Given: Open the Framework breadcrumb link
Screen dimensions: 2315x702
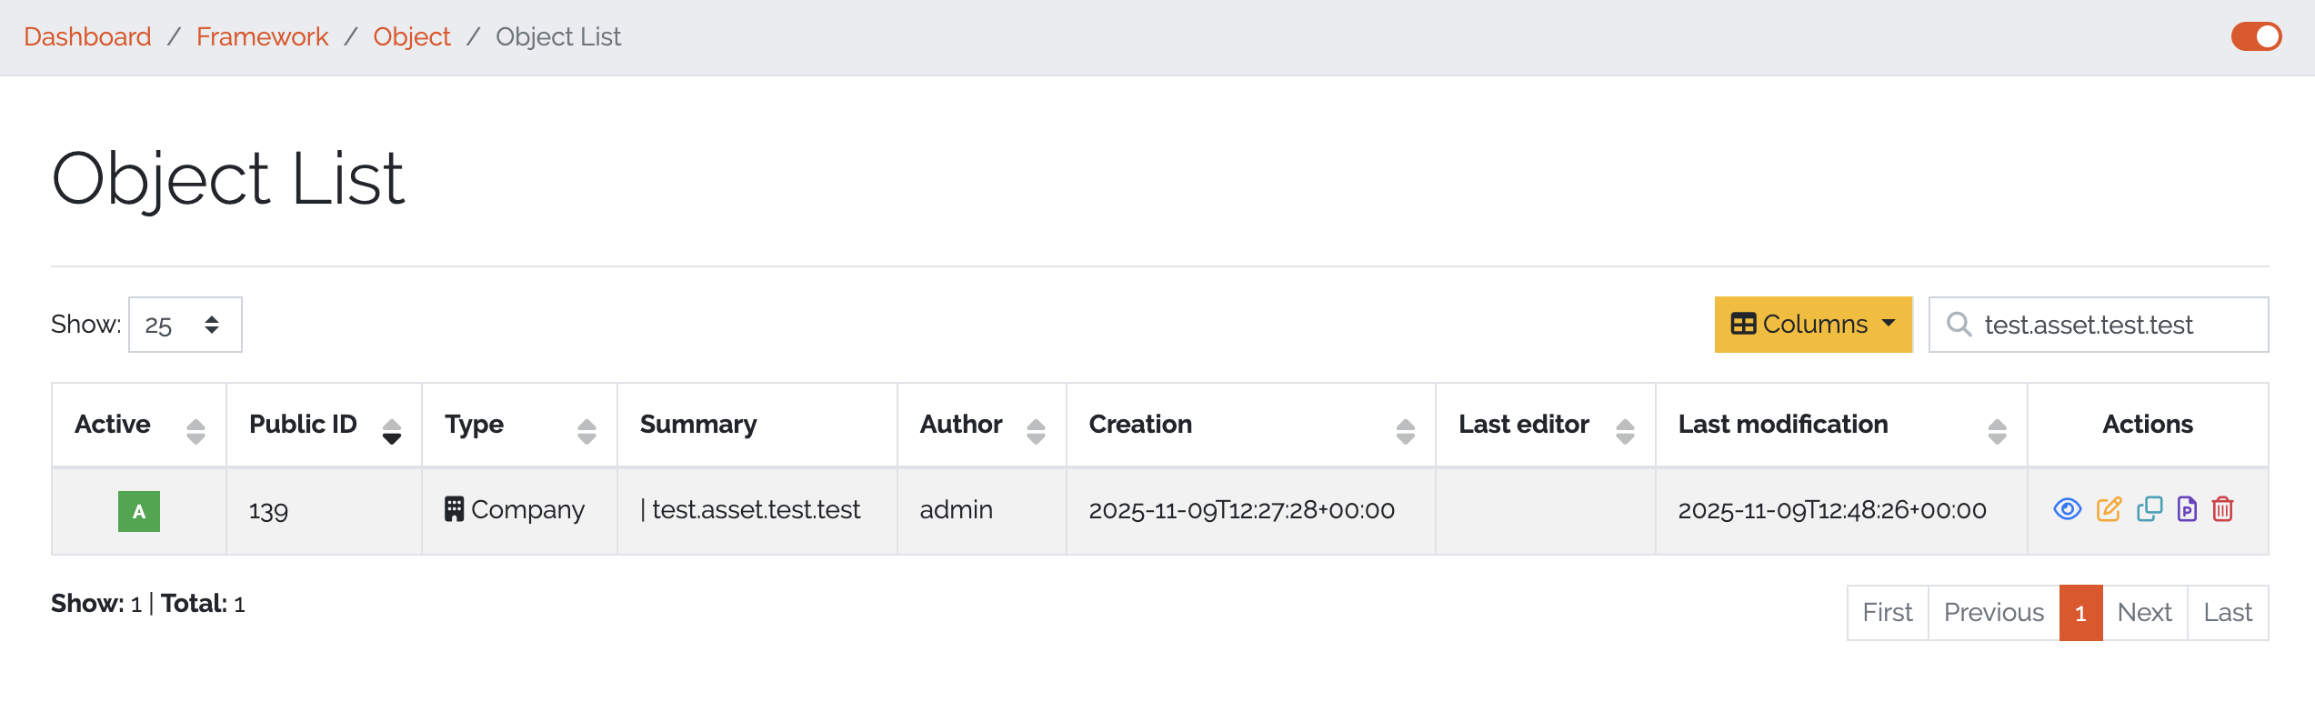Looking at the screenshot, I should click(262, 36).
